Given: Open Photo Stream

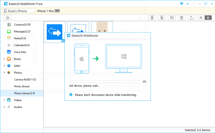Looking at the screenshot, I should click(x=22, y=86).
